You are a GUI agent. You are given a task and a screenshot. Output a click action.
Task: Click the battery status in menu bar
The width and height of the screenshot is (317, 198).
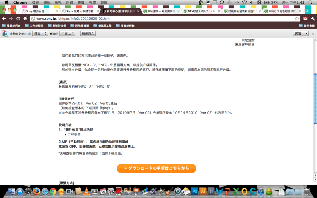271,2
